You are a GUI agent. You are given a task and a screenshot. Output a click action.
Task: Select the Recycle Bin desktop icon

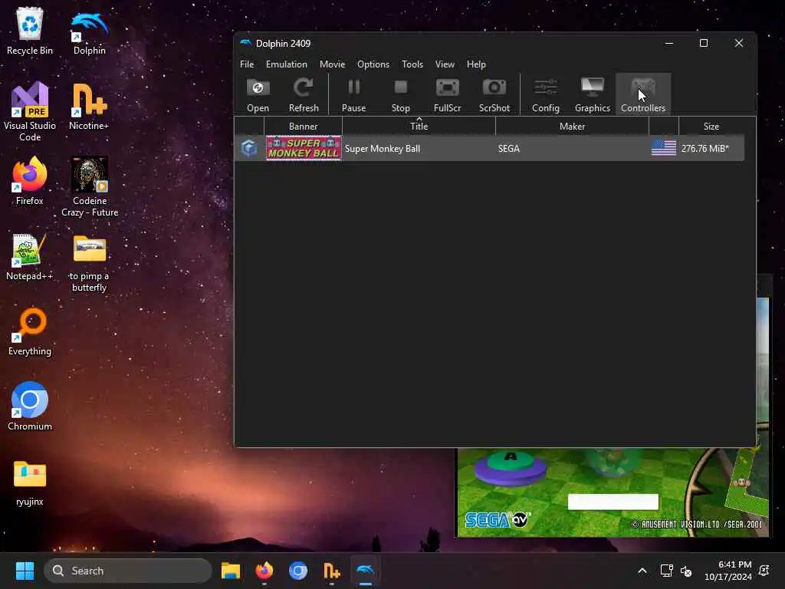click(30, 31)
